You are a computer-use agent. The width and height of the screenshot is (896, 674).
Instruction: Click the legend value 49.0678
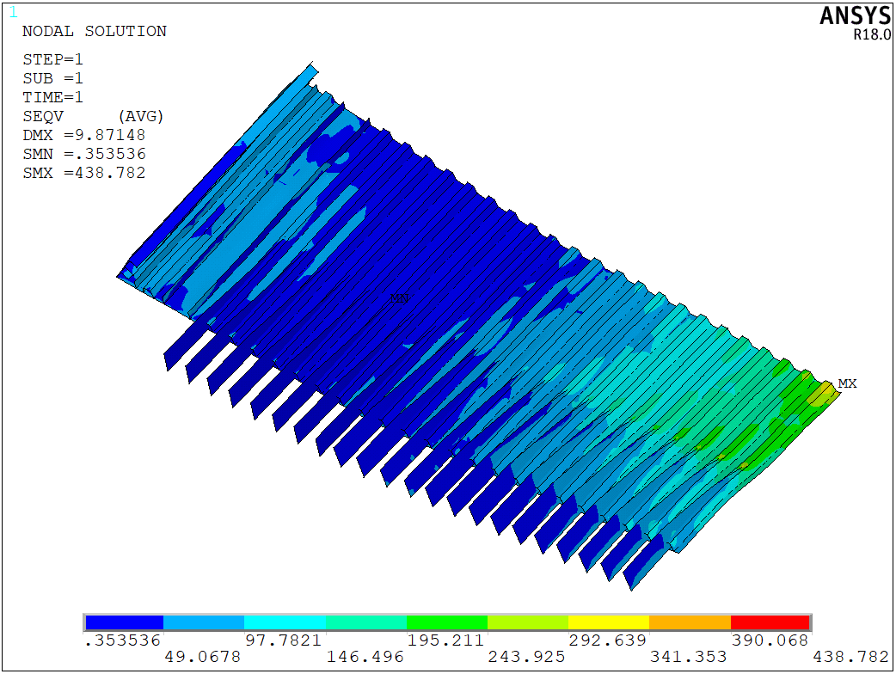203,657
